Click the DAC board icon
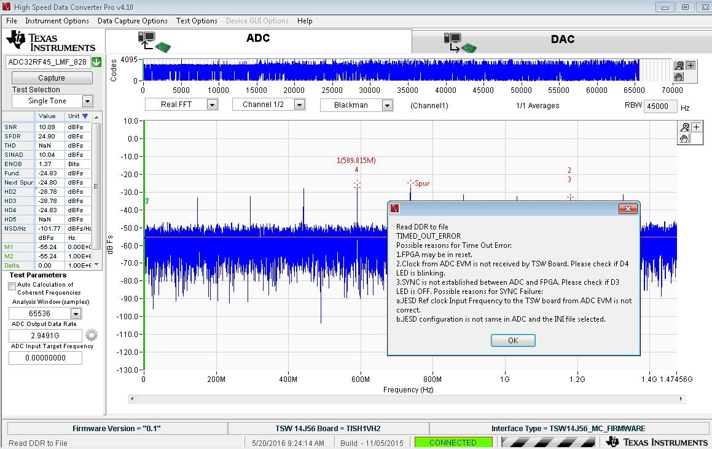712x449 pixels. coord(461,42)
